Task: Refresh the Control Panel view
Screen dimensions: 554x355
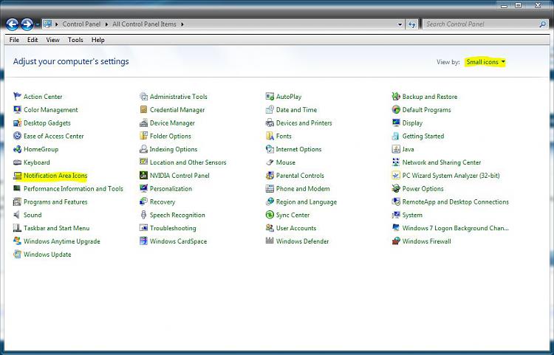Action: pos(411,24)
